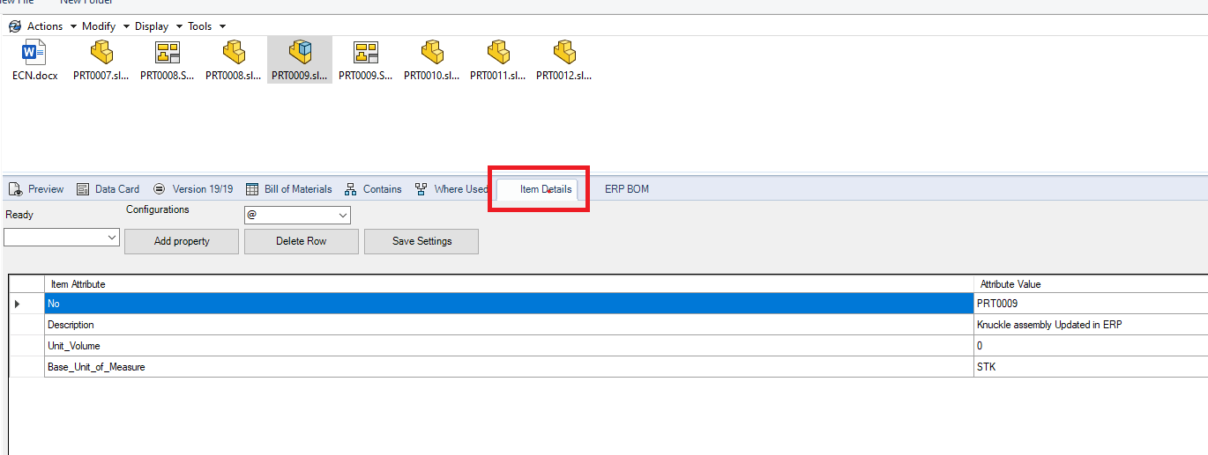
Task: Click the refresh icon beside Actions menu
Action: click(x=14, y=26)
